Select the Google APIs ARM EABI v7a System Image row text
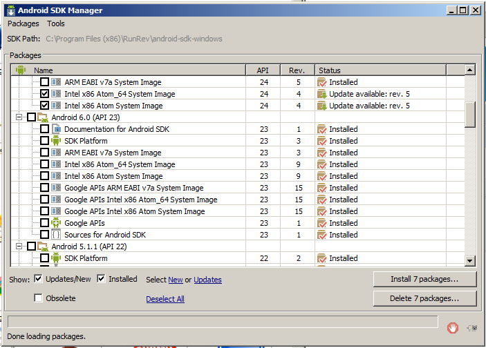This screenshot has width=486, height=348. pyautogui.click(x=134, y=188)
